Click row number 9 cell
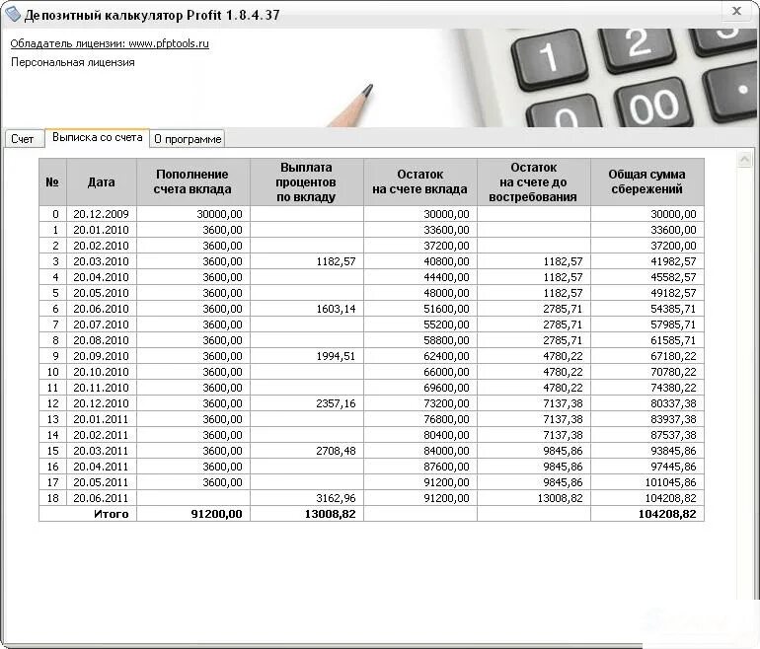Image resolution: width=760 pixels, height=649 pixels. click(x=53, y=356)
